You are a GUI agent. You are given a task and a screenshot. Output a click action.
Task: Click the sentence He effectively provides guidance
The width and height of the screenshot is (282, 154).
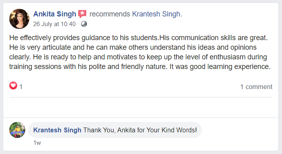83,38
